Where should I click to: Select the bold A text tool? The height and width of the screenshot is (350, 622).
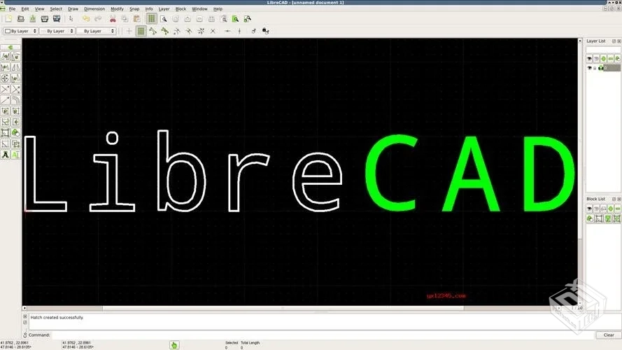[x=6, y=154]
